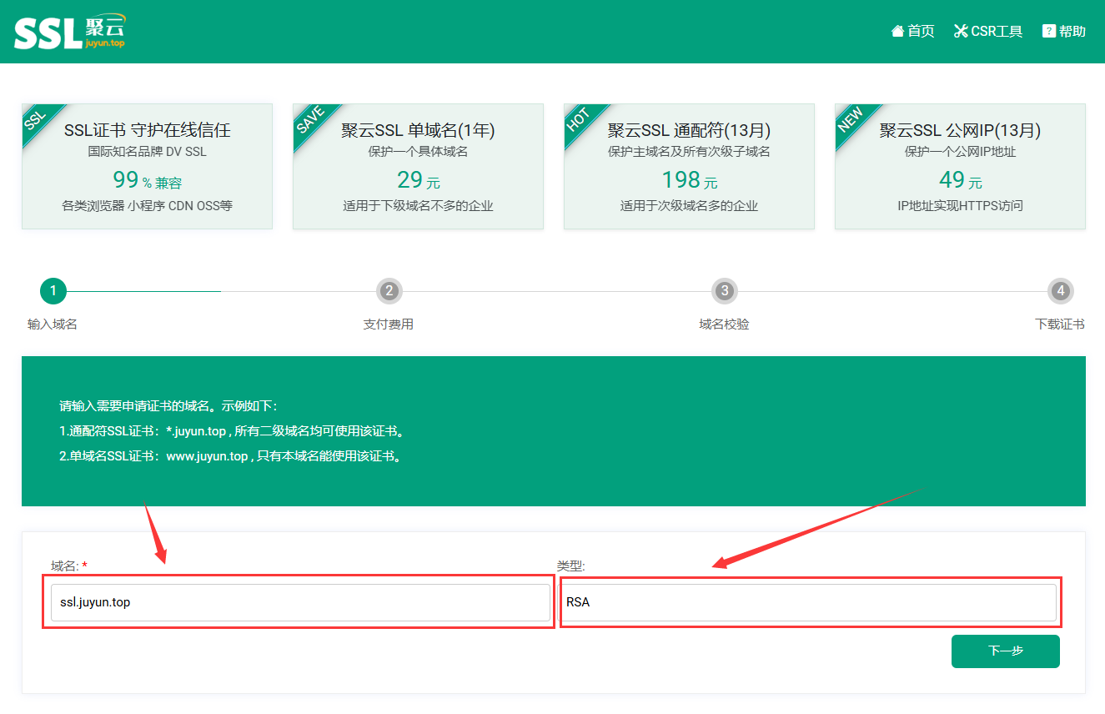Click the SSL corner ribbon on first card

coord(35,120)
